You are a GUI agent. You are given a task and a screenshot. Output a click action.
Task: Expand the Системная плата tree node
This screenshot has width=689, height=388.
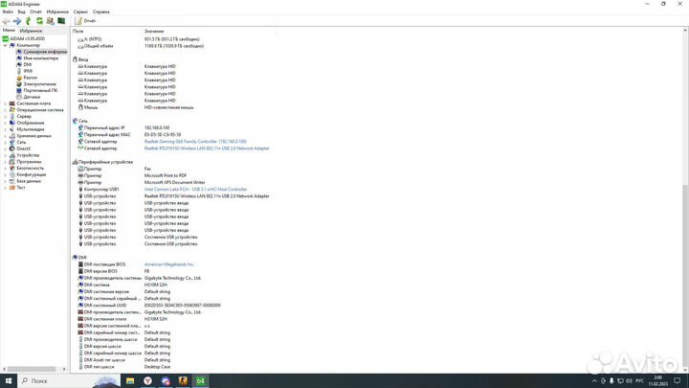click(x=4, y=103)
